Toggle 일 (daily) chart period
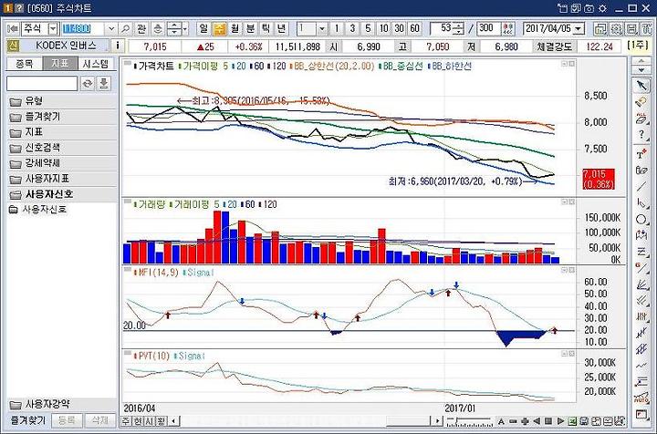Viewport: 657px width, 434px height. point(203,28)
